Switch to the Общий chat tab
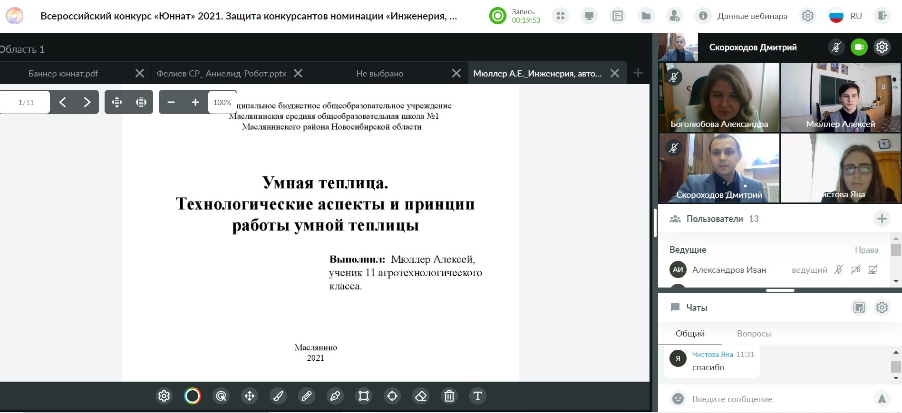This screenshot has height=413, width=902. click(690, 334)
